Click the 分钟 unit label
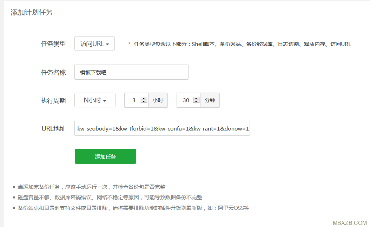The height and width of the screenshot is (227, 370). point(210,100)
